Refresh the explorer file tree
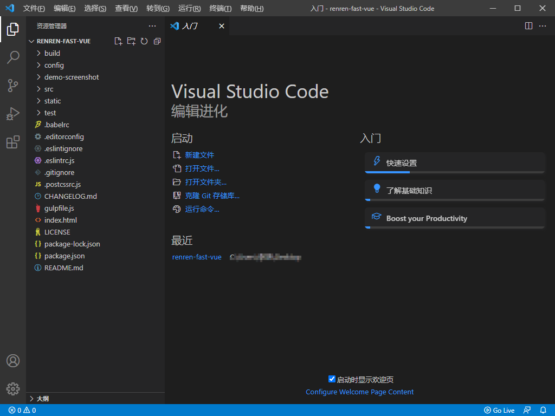Viewport: 555px width, 416px height. [144, 41]
